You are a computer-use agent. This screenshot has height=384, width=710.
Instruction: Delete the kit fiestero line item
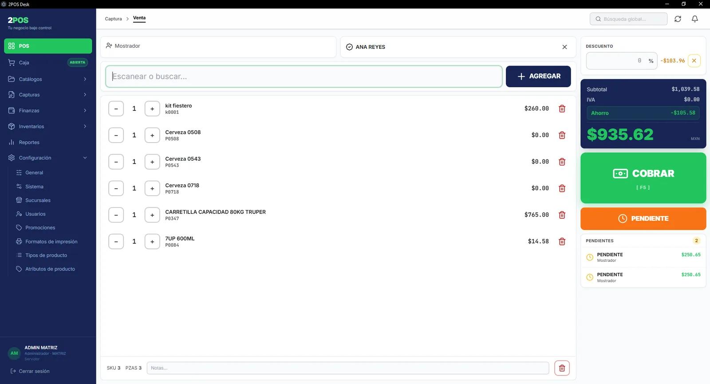[x=562, y=109]
